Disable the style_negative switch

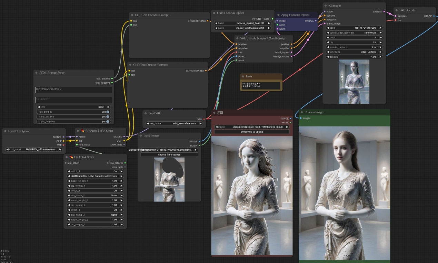(x=108, y=122)
